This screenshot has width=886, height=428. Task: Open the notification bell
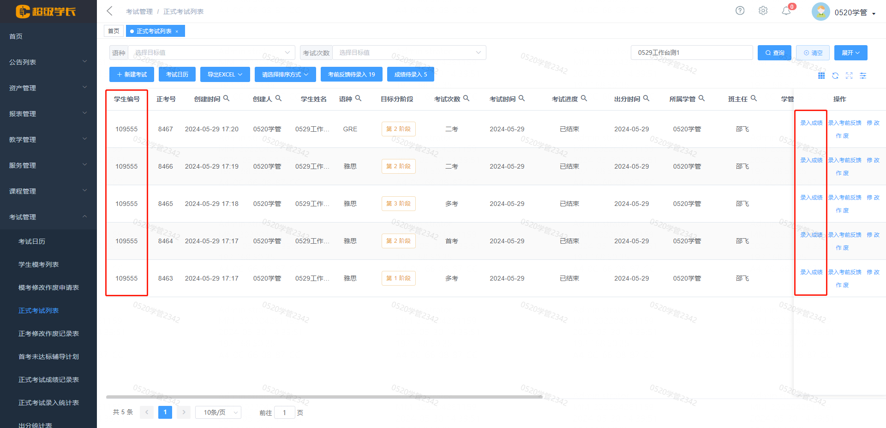click(x=786, y=11)
